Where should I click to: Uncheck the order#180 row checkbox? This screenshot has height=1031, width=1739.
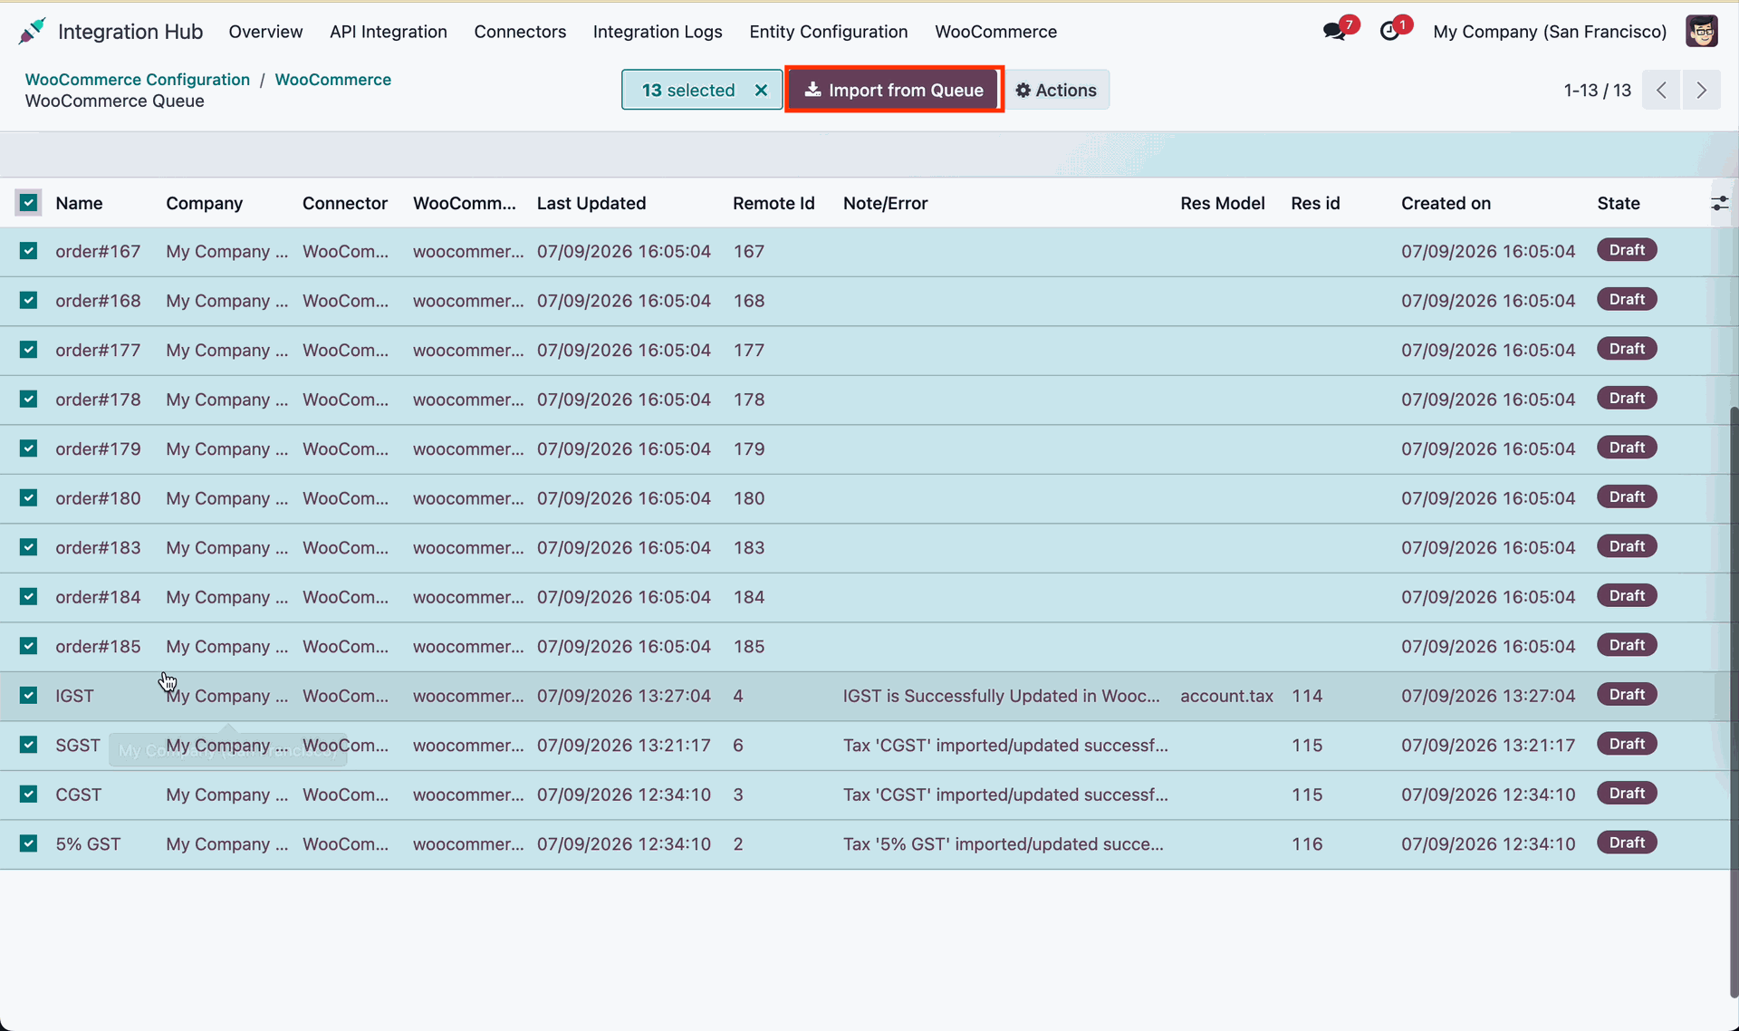pos(29,497)
